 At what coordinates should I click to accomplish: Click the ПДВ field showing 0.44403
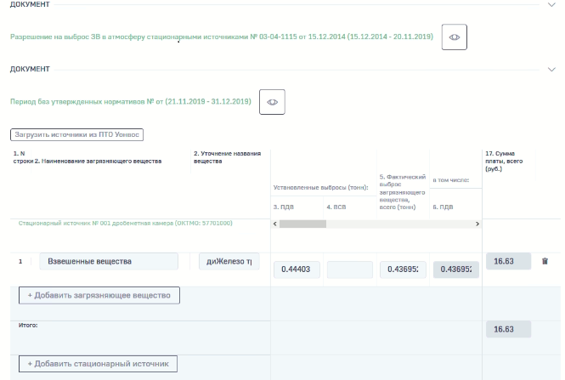pos(296,269)
